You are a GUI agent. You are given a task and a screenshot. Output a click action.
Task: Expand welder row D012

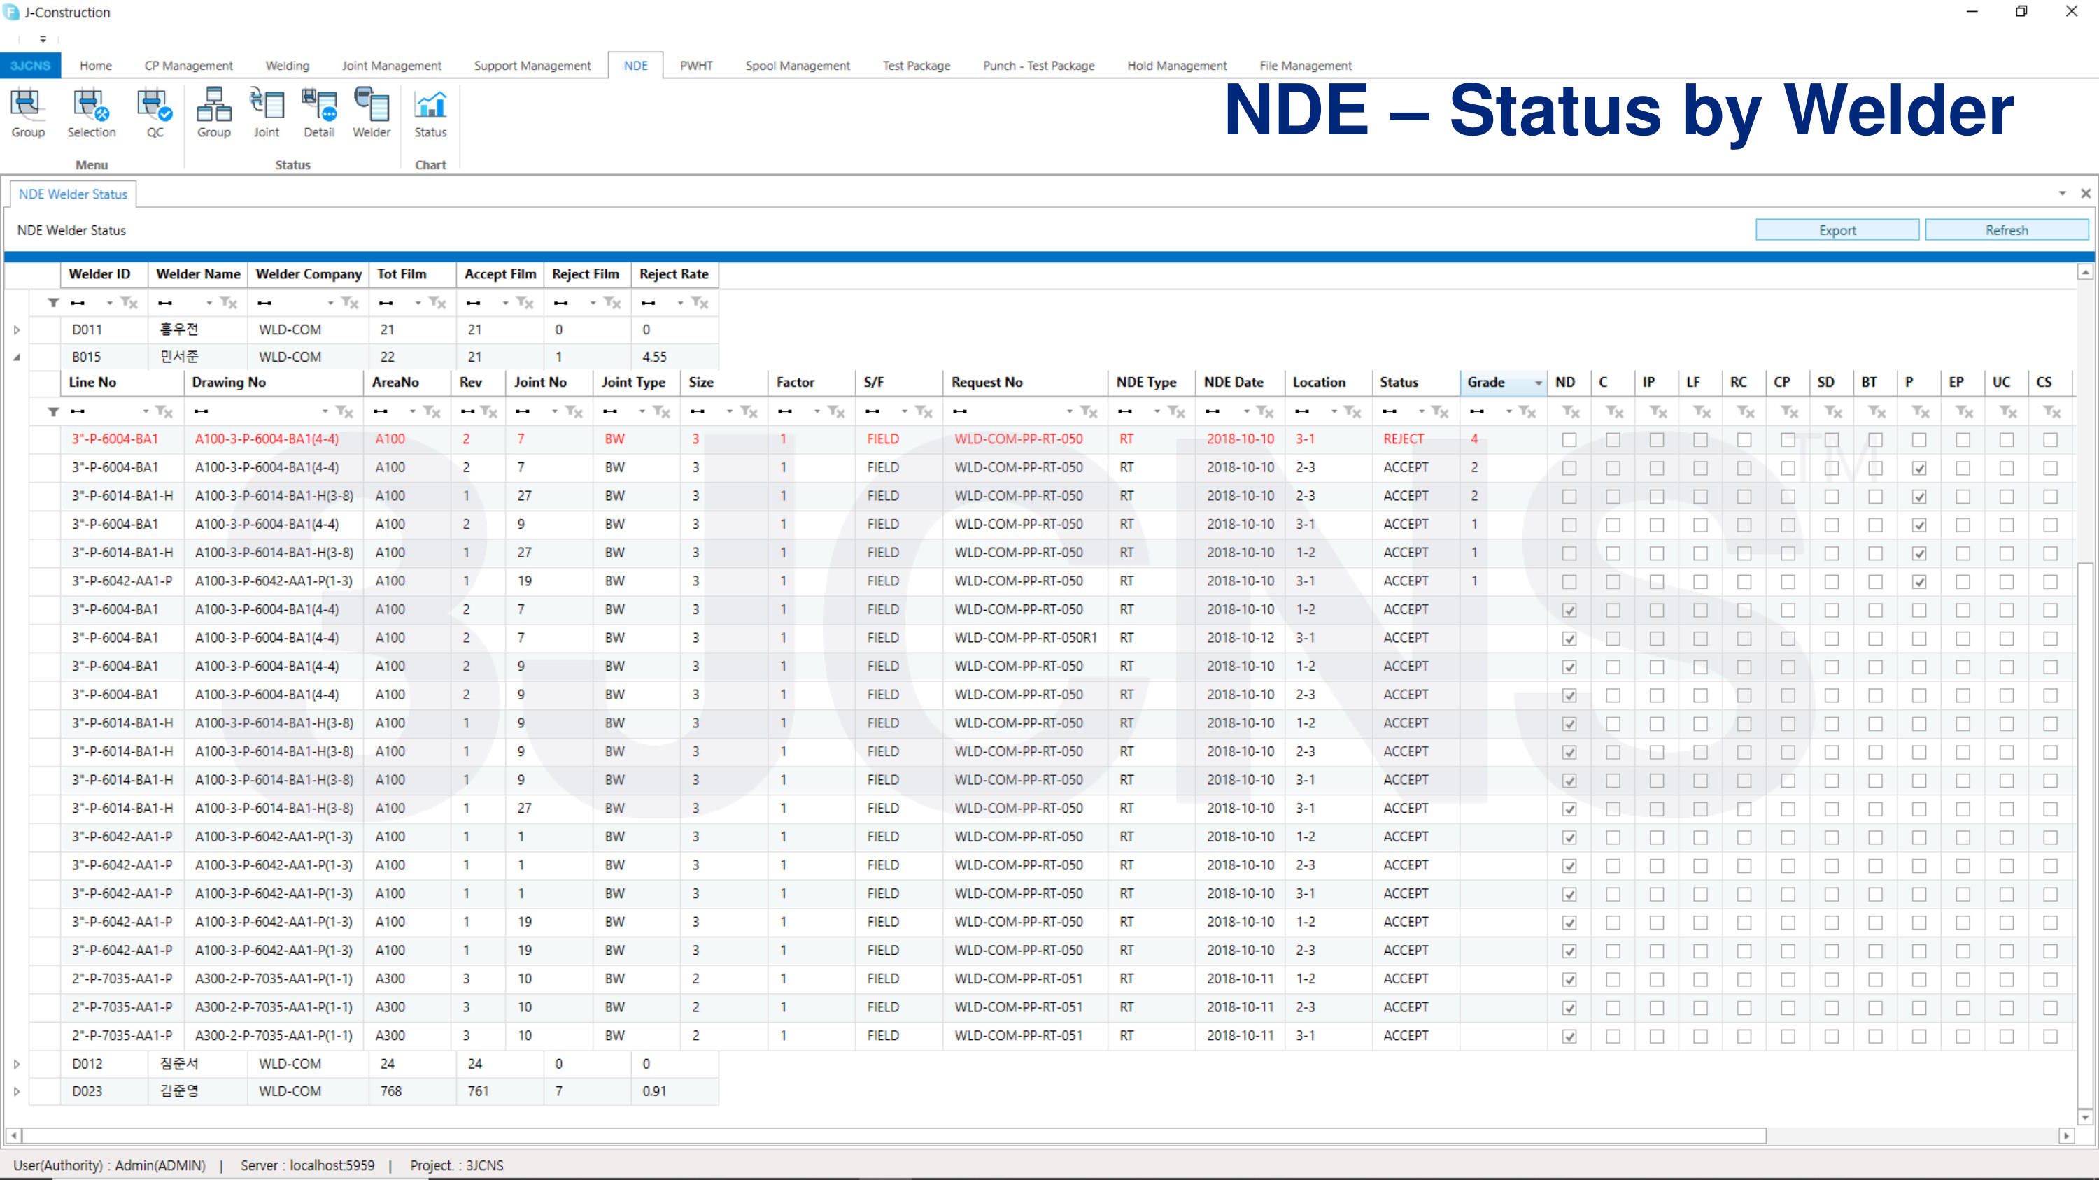point(16,1064)
